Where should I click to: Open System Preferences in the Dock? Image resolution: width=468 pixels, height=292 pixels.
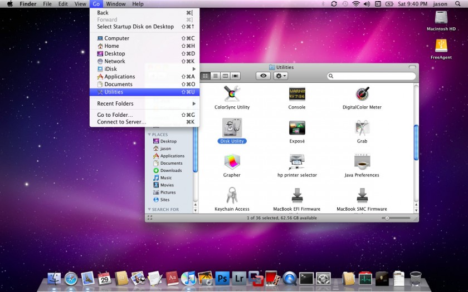tap(323, 279)
